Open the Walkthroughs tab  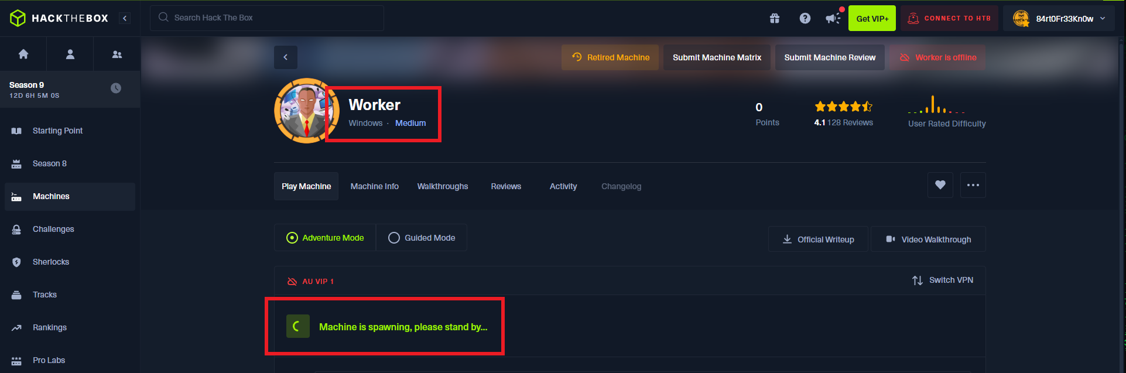coord(442,186)
